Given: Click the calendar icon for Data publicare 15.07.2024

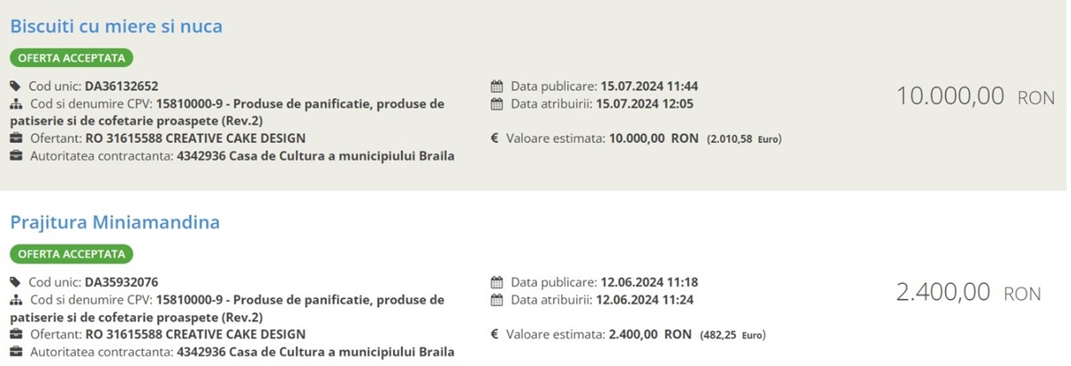Looking at the screenshot, I should [x=497, y=87].
